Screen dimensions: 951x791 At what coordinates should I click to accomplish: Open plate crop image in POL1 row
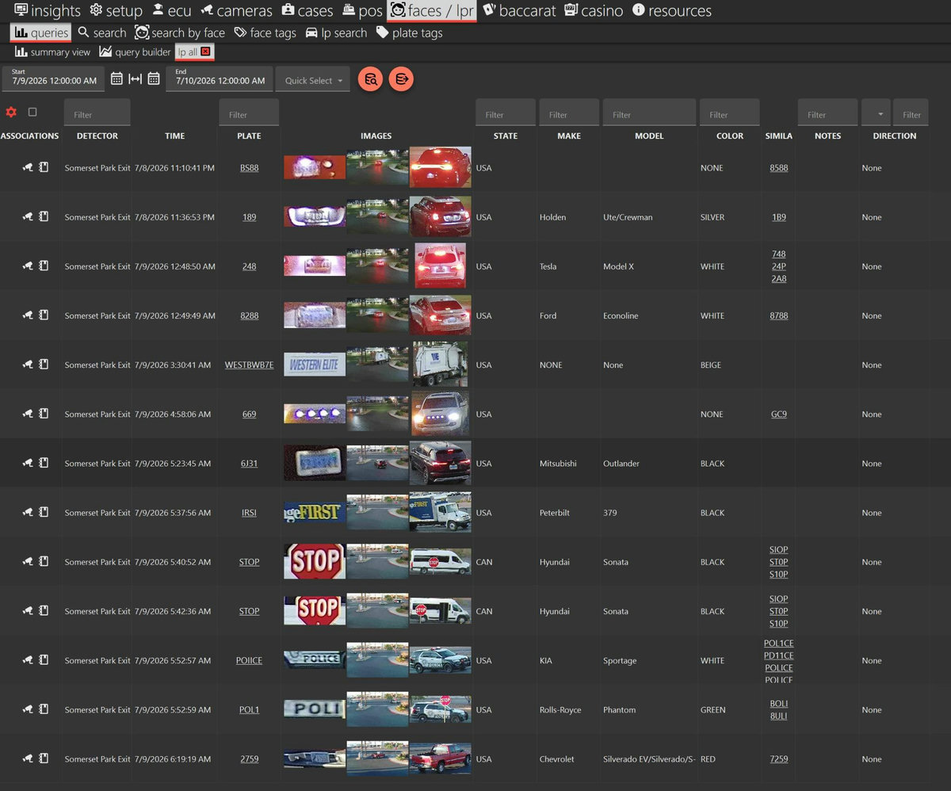click(x=315, y=709)
